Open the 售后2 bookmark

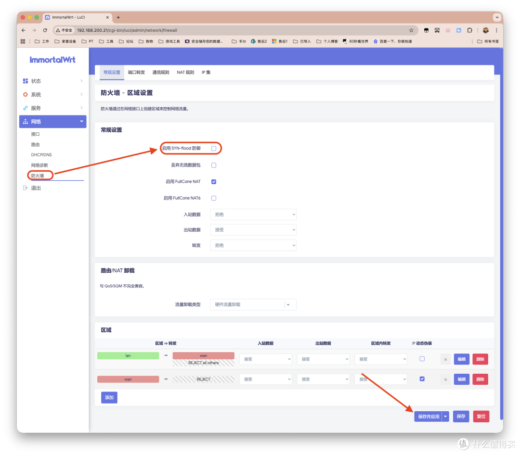259,41
